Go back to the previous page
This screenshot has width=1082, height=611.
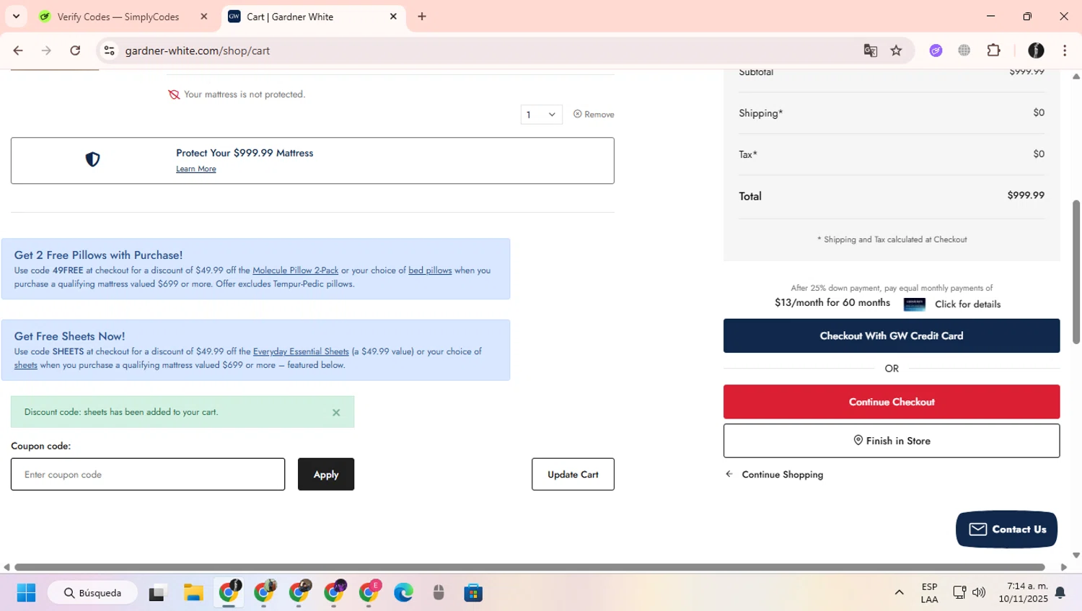pos(18,50)
